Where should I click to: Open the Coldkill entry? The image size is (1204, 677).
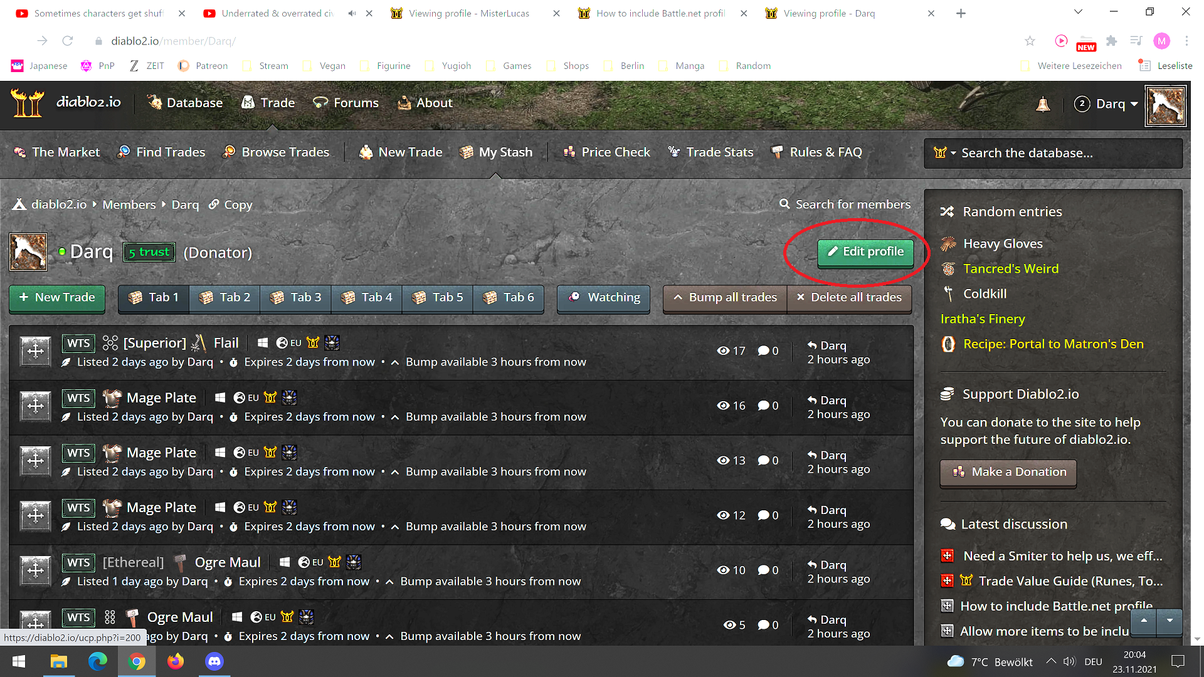tap(985, 294)
